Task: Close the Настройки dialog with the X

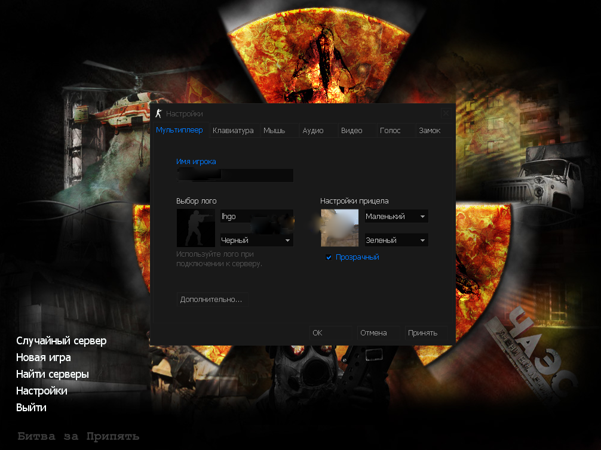Action: 446,113
